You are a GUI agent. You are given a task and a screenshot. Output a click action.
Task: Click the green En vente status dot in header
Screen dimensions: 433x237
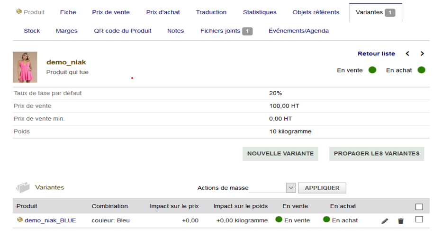pyautogui.click(x=372, y=70)
